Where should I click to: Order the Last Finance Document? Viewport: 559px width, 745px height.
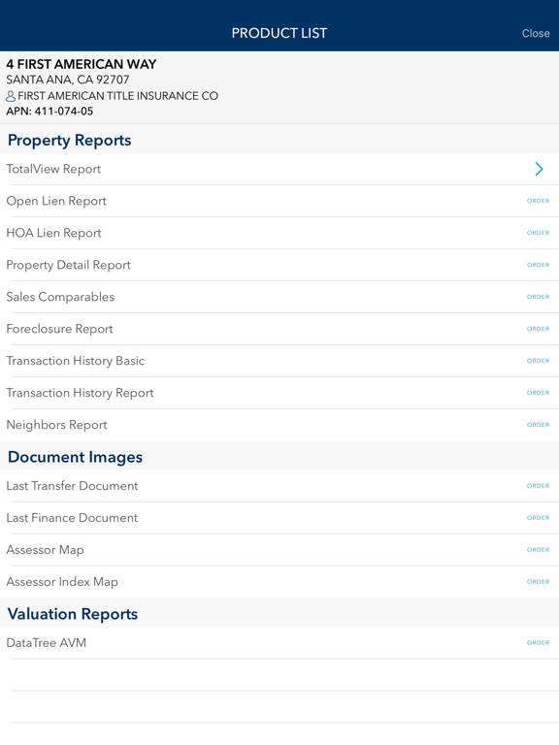[538, 518]
